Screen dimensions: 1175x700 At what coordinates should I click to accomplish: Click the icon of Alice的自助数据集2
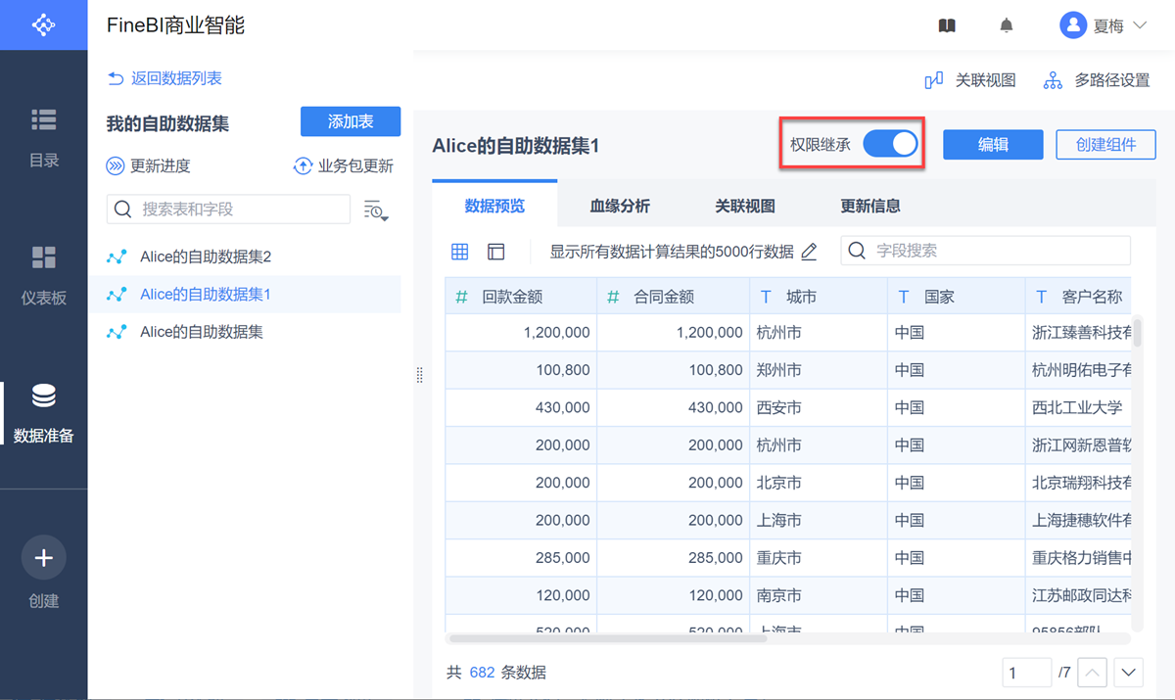[x=117, y=257]
